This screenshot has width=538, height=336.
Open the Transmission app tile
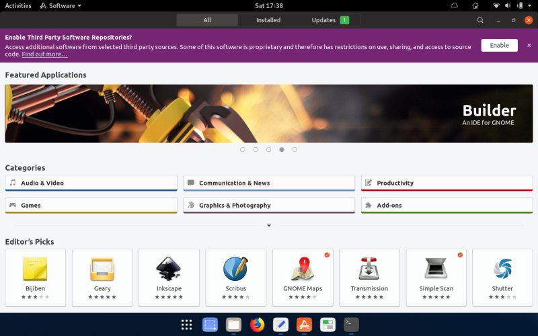[369, 278]
